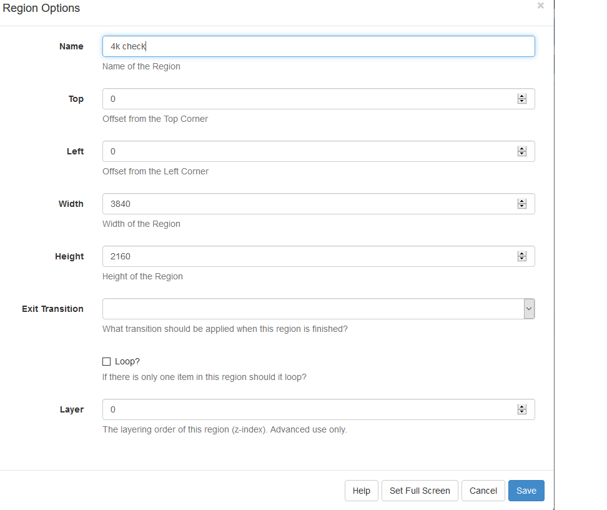Open the Exit Transition dropdown
The width and height of the screenshot is (607, 510).
(x=318, y=309)
